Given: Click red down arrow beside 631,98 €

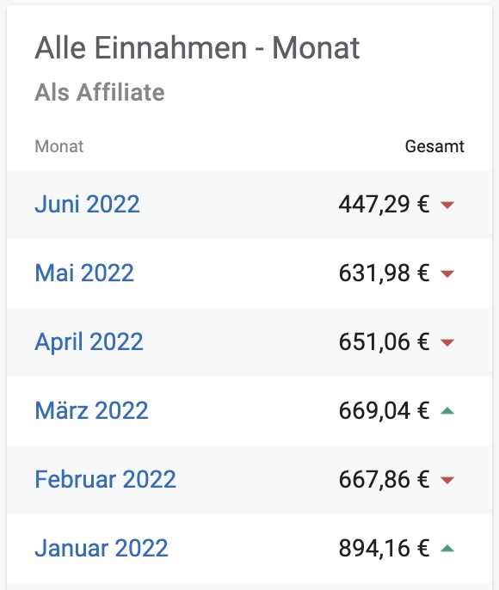Looking at the screenshot, I should 447,273.
